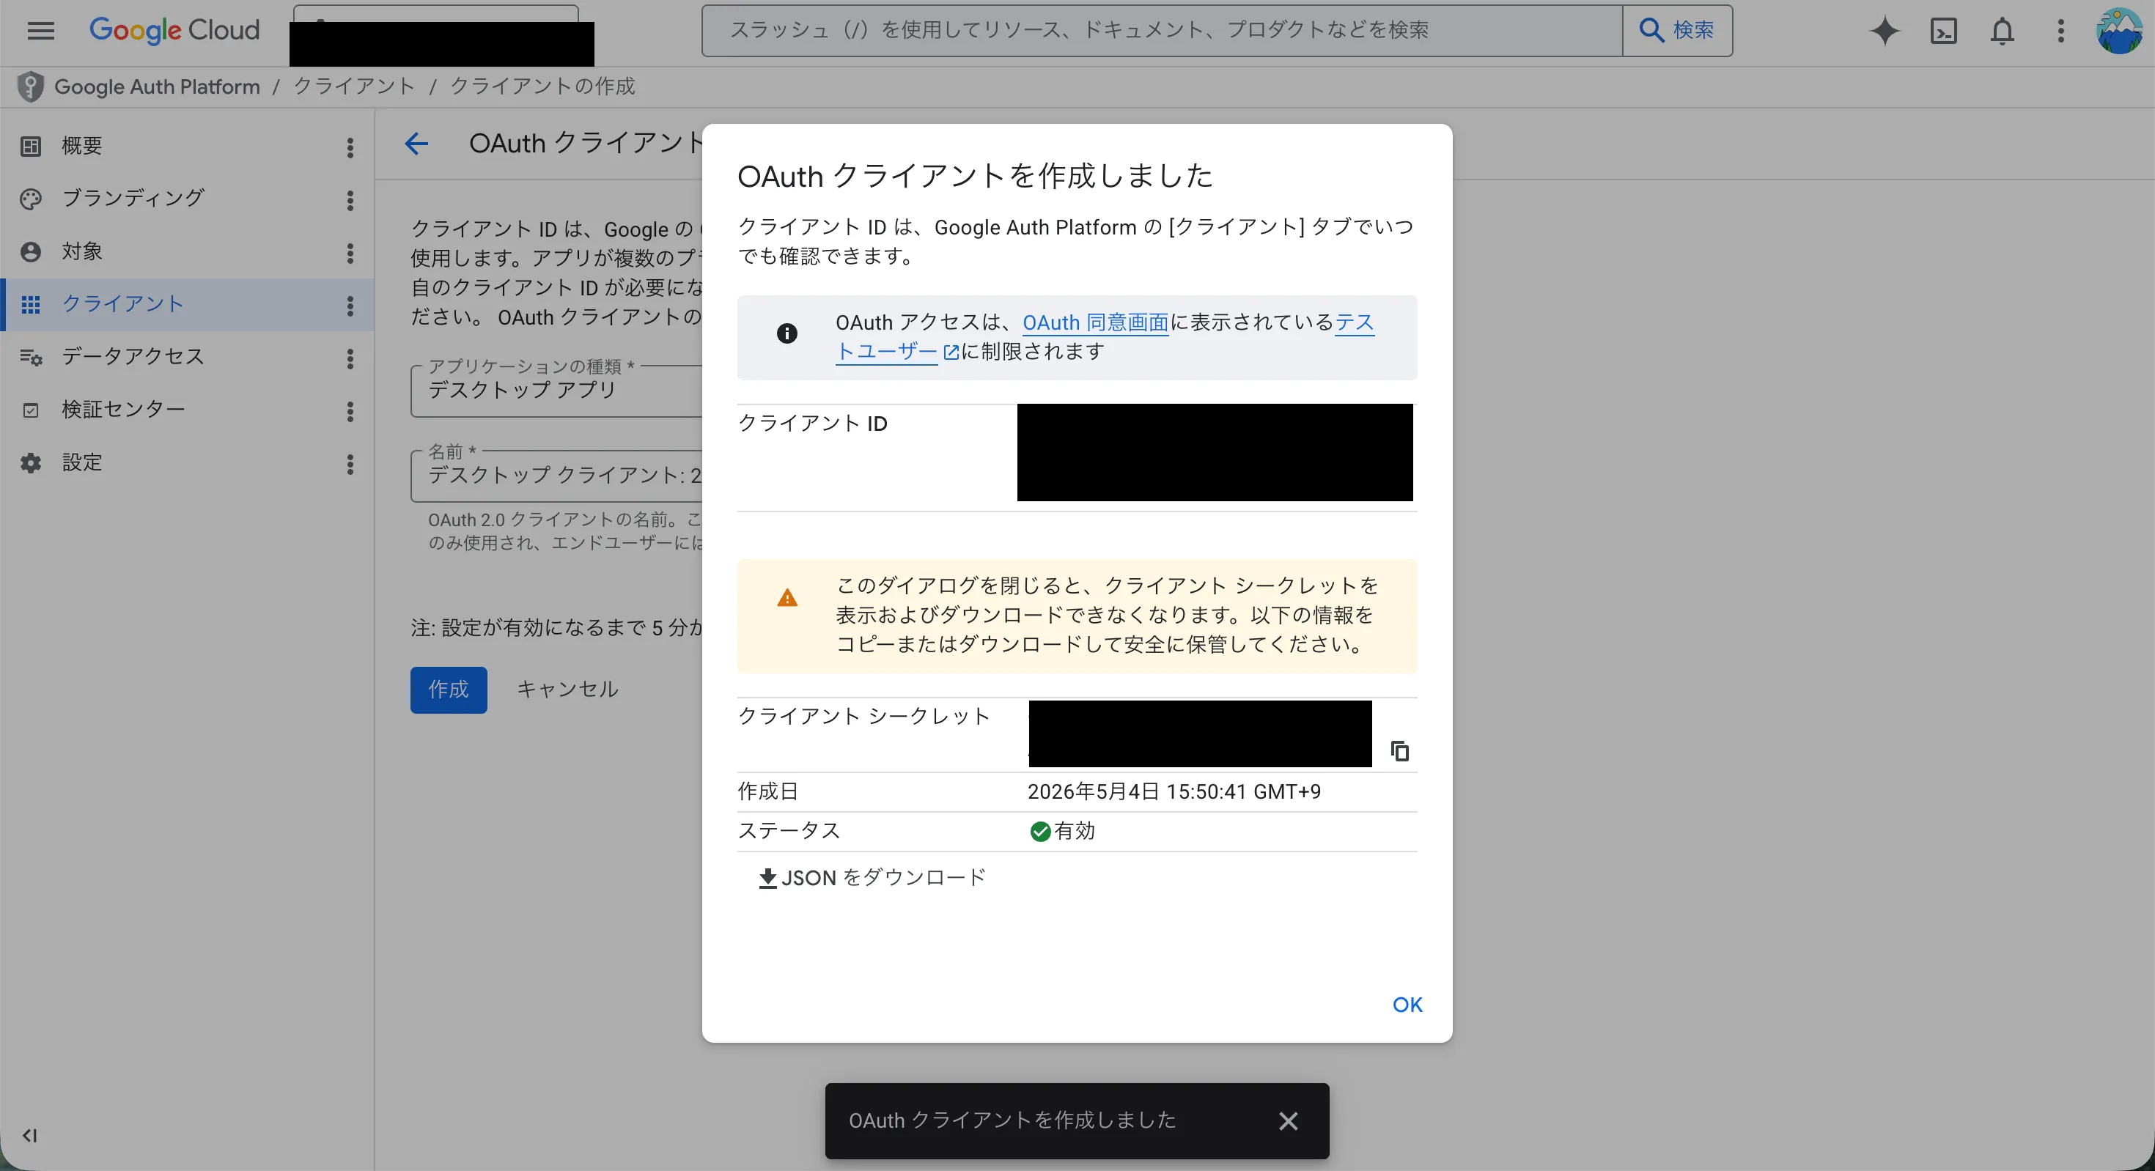Click the クライアントの作成 breadcrumb text
Screen dimensions: 2155x1171
542,86
